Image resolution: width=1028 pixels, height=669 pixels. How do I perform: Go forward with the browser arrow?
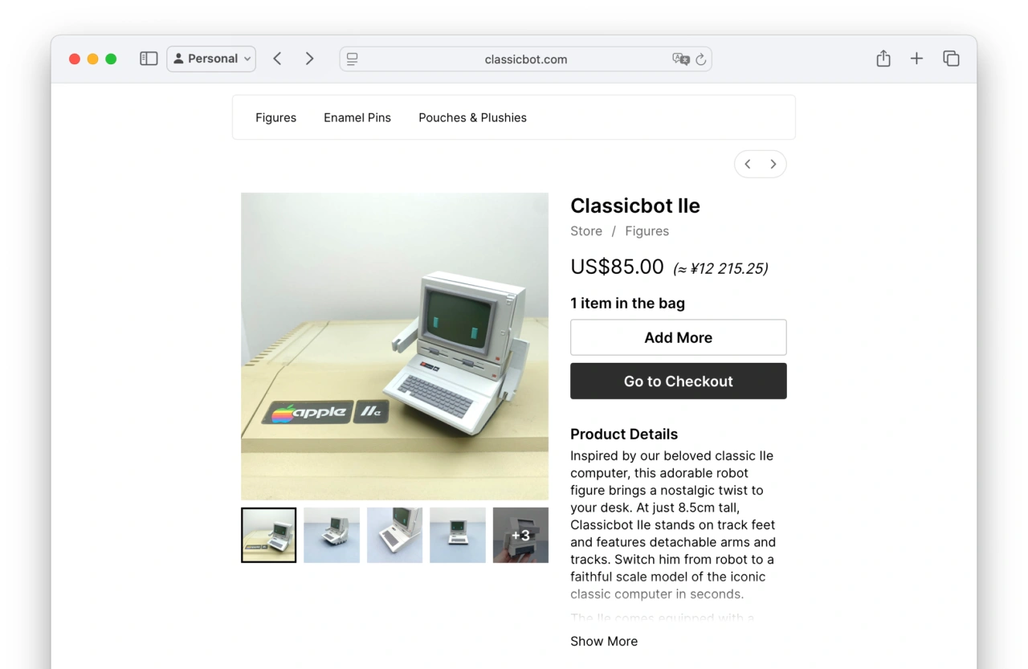pos(309,59)
